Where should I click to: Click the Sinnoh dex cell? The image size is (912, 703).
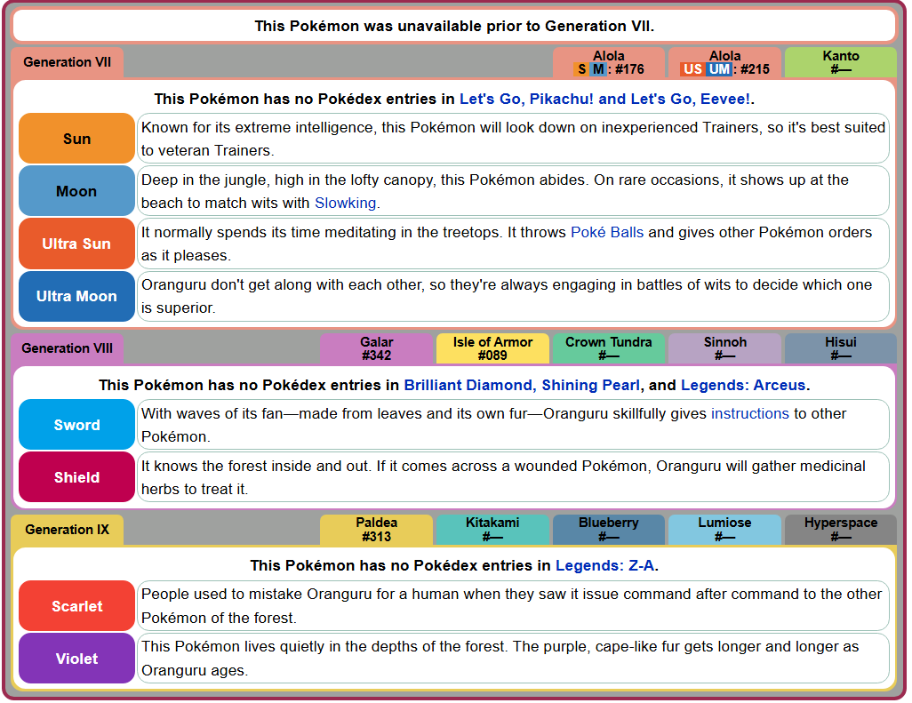point(724,348)
